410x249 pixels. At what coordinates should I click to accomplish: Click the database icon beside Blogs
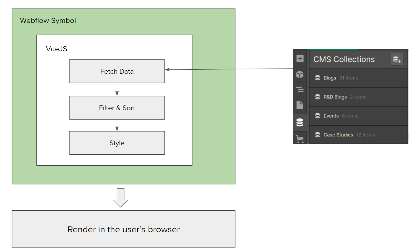[317, 78]
